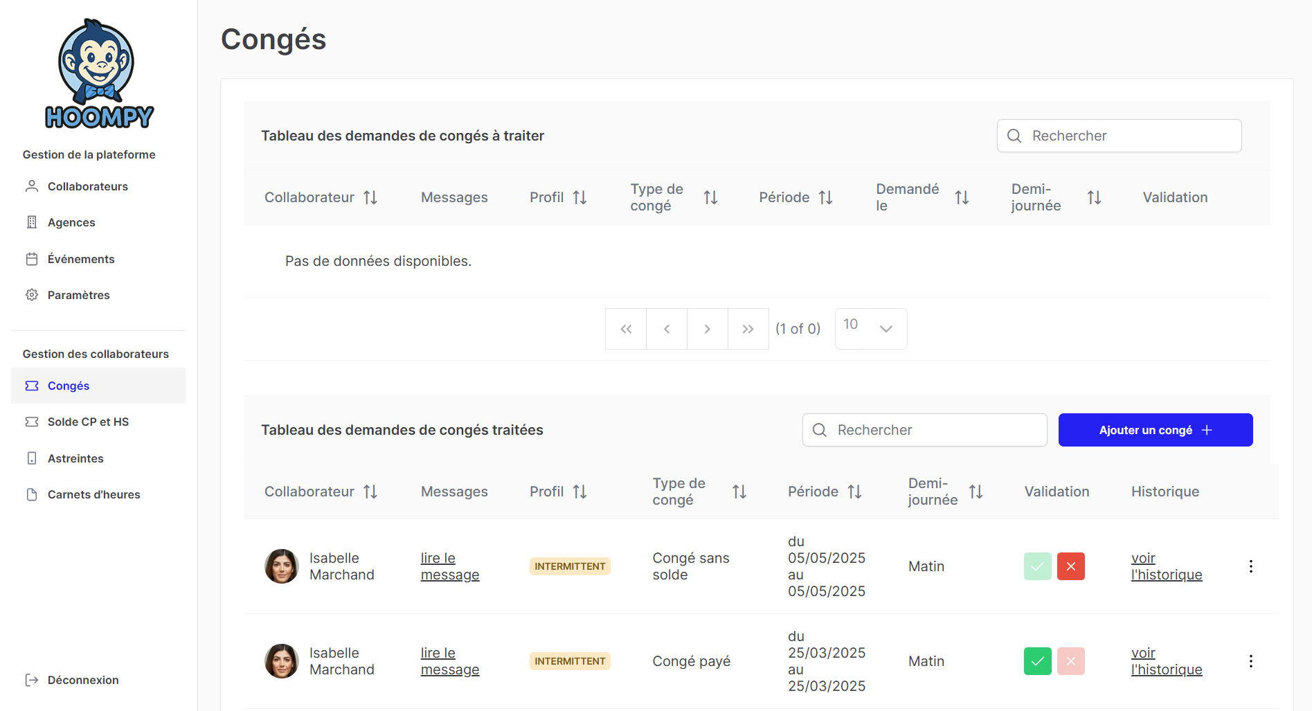
Task: Sort pending table by Demandé le column
Action: [962, 198]
